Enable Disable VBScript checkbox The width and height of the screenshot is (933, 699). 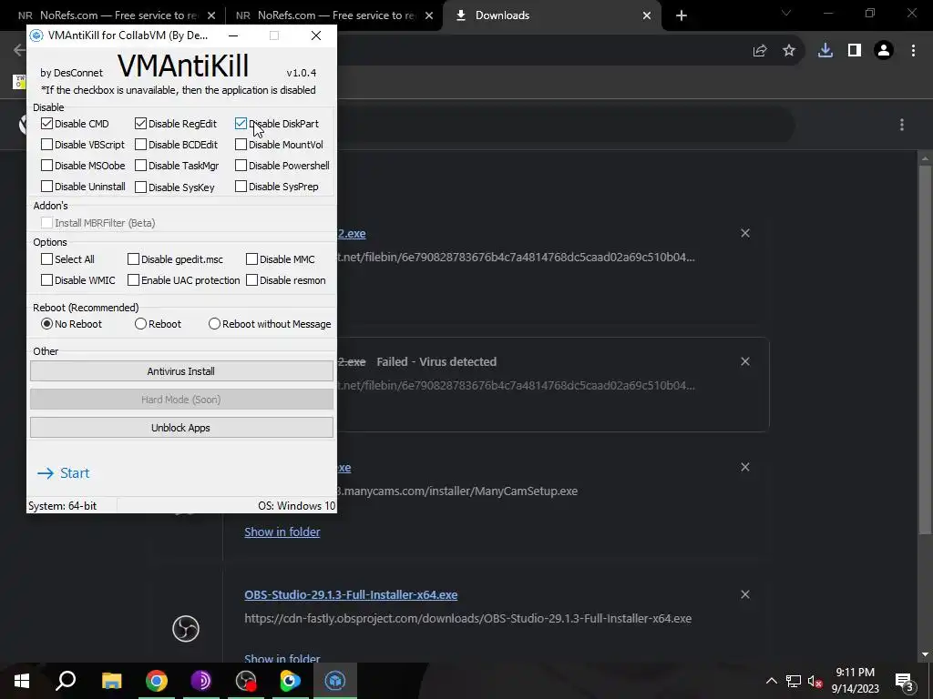point(47,145)
